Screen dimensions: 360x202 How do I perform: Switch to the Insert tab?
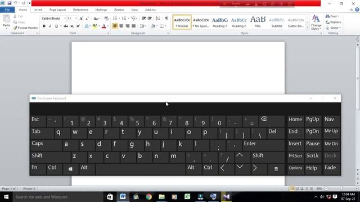click(38, 10)
